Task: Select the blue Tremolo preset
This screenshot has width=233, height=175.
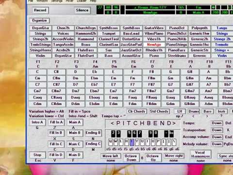Action: pyautogui.click(x=222, y=44)
